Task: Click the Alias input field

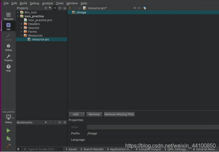Action: tap(153, 127)
